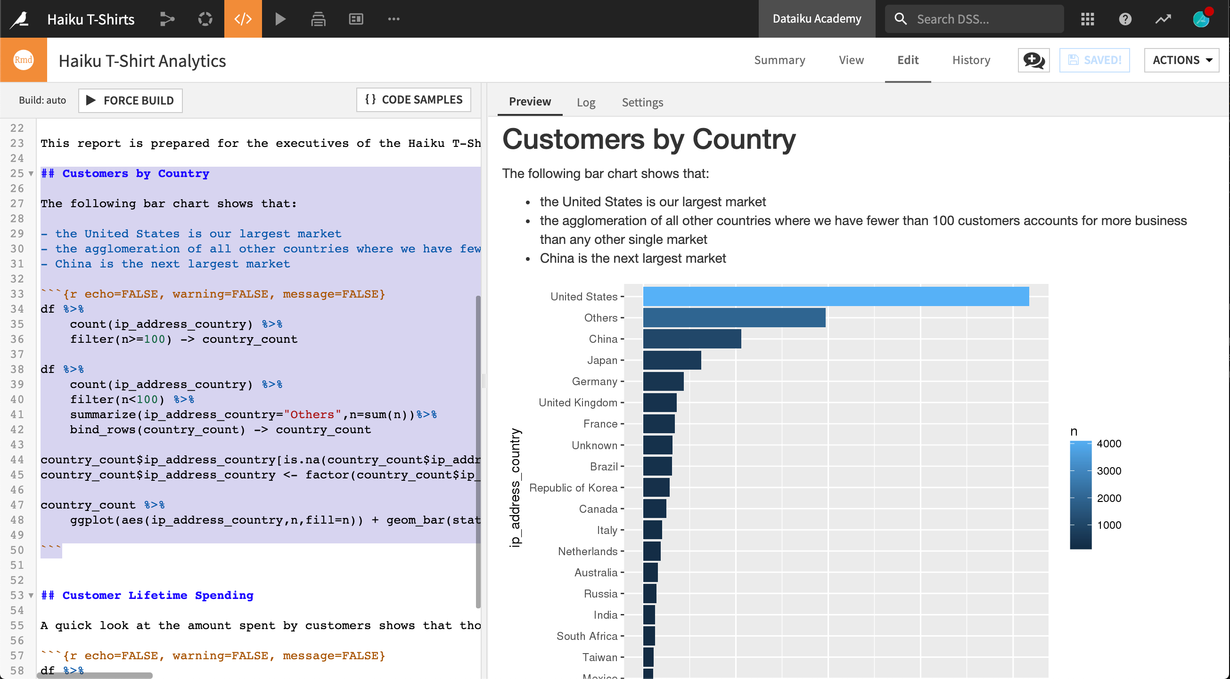Click the 'Customers by Country' preview heading
This screenshot has height=679, width=1230.
(649, 139)
